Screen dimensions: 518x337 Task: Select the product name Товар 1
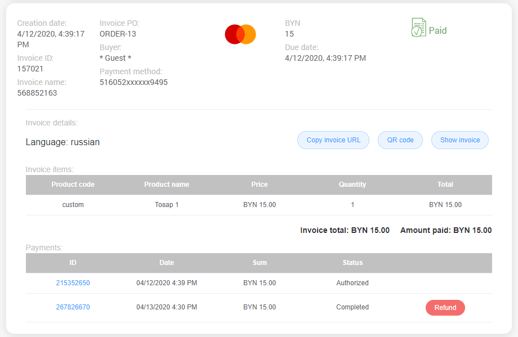tap(167, 204)
